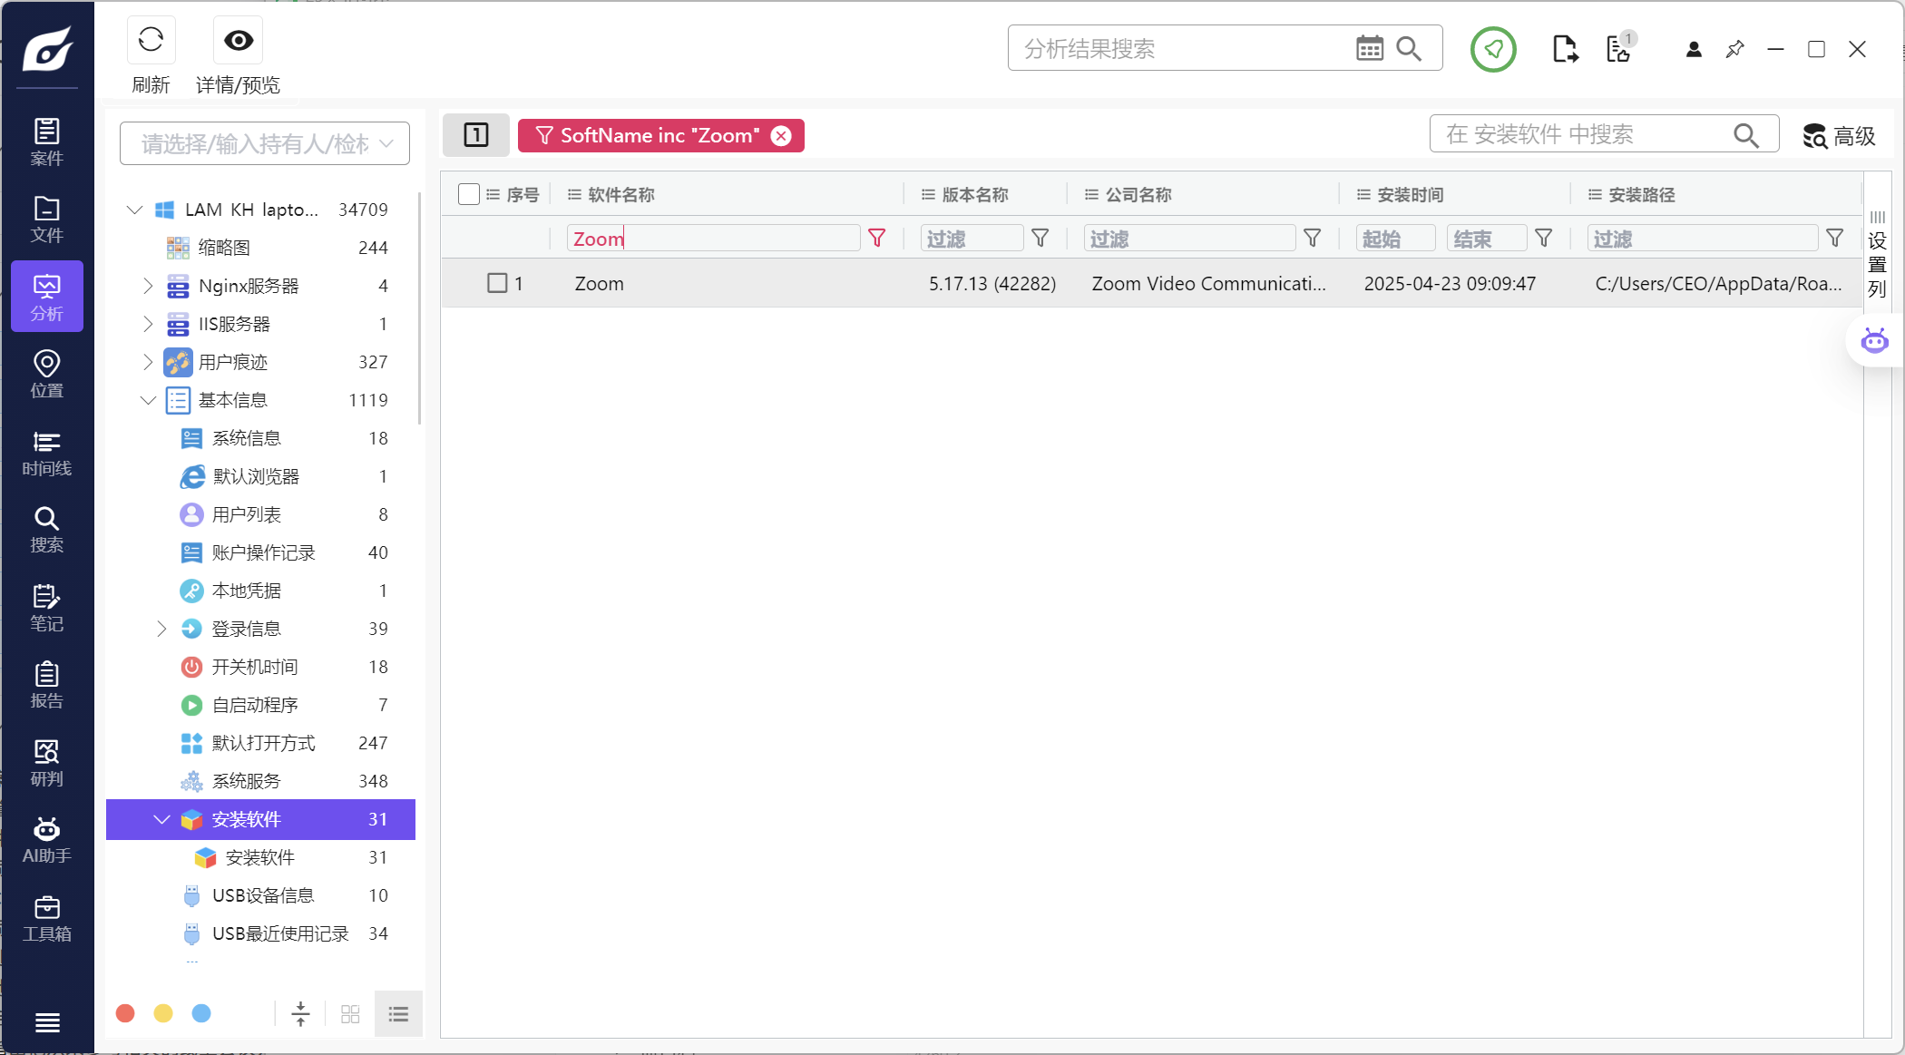Image resolution: width=1905 pixels, height=1055 pixels.
Task: Collapse the 基本信息 tree node
Action: (148, 400)
